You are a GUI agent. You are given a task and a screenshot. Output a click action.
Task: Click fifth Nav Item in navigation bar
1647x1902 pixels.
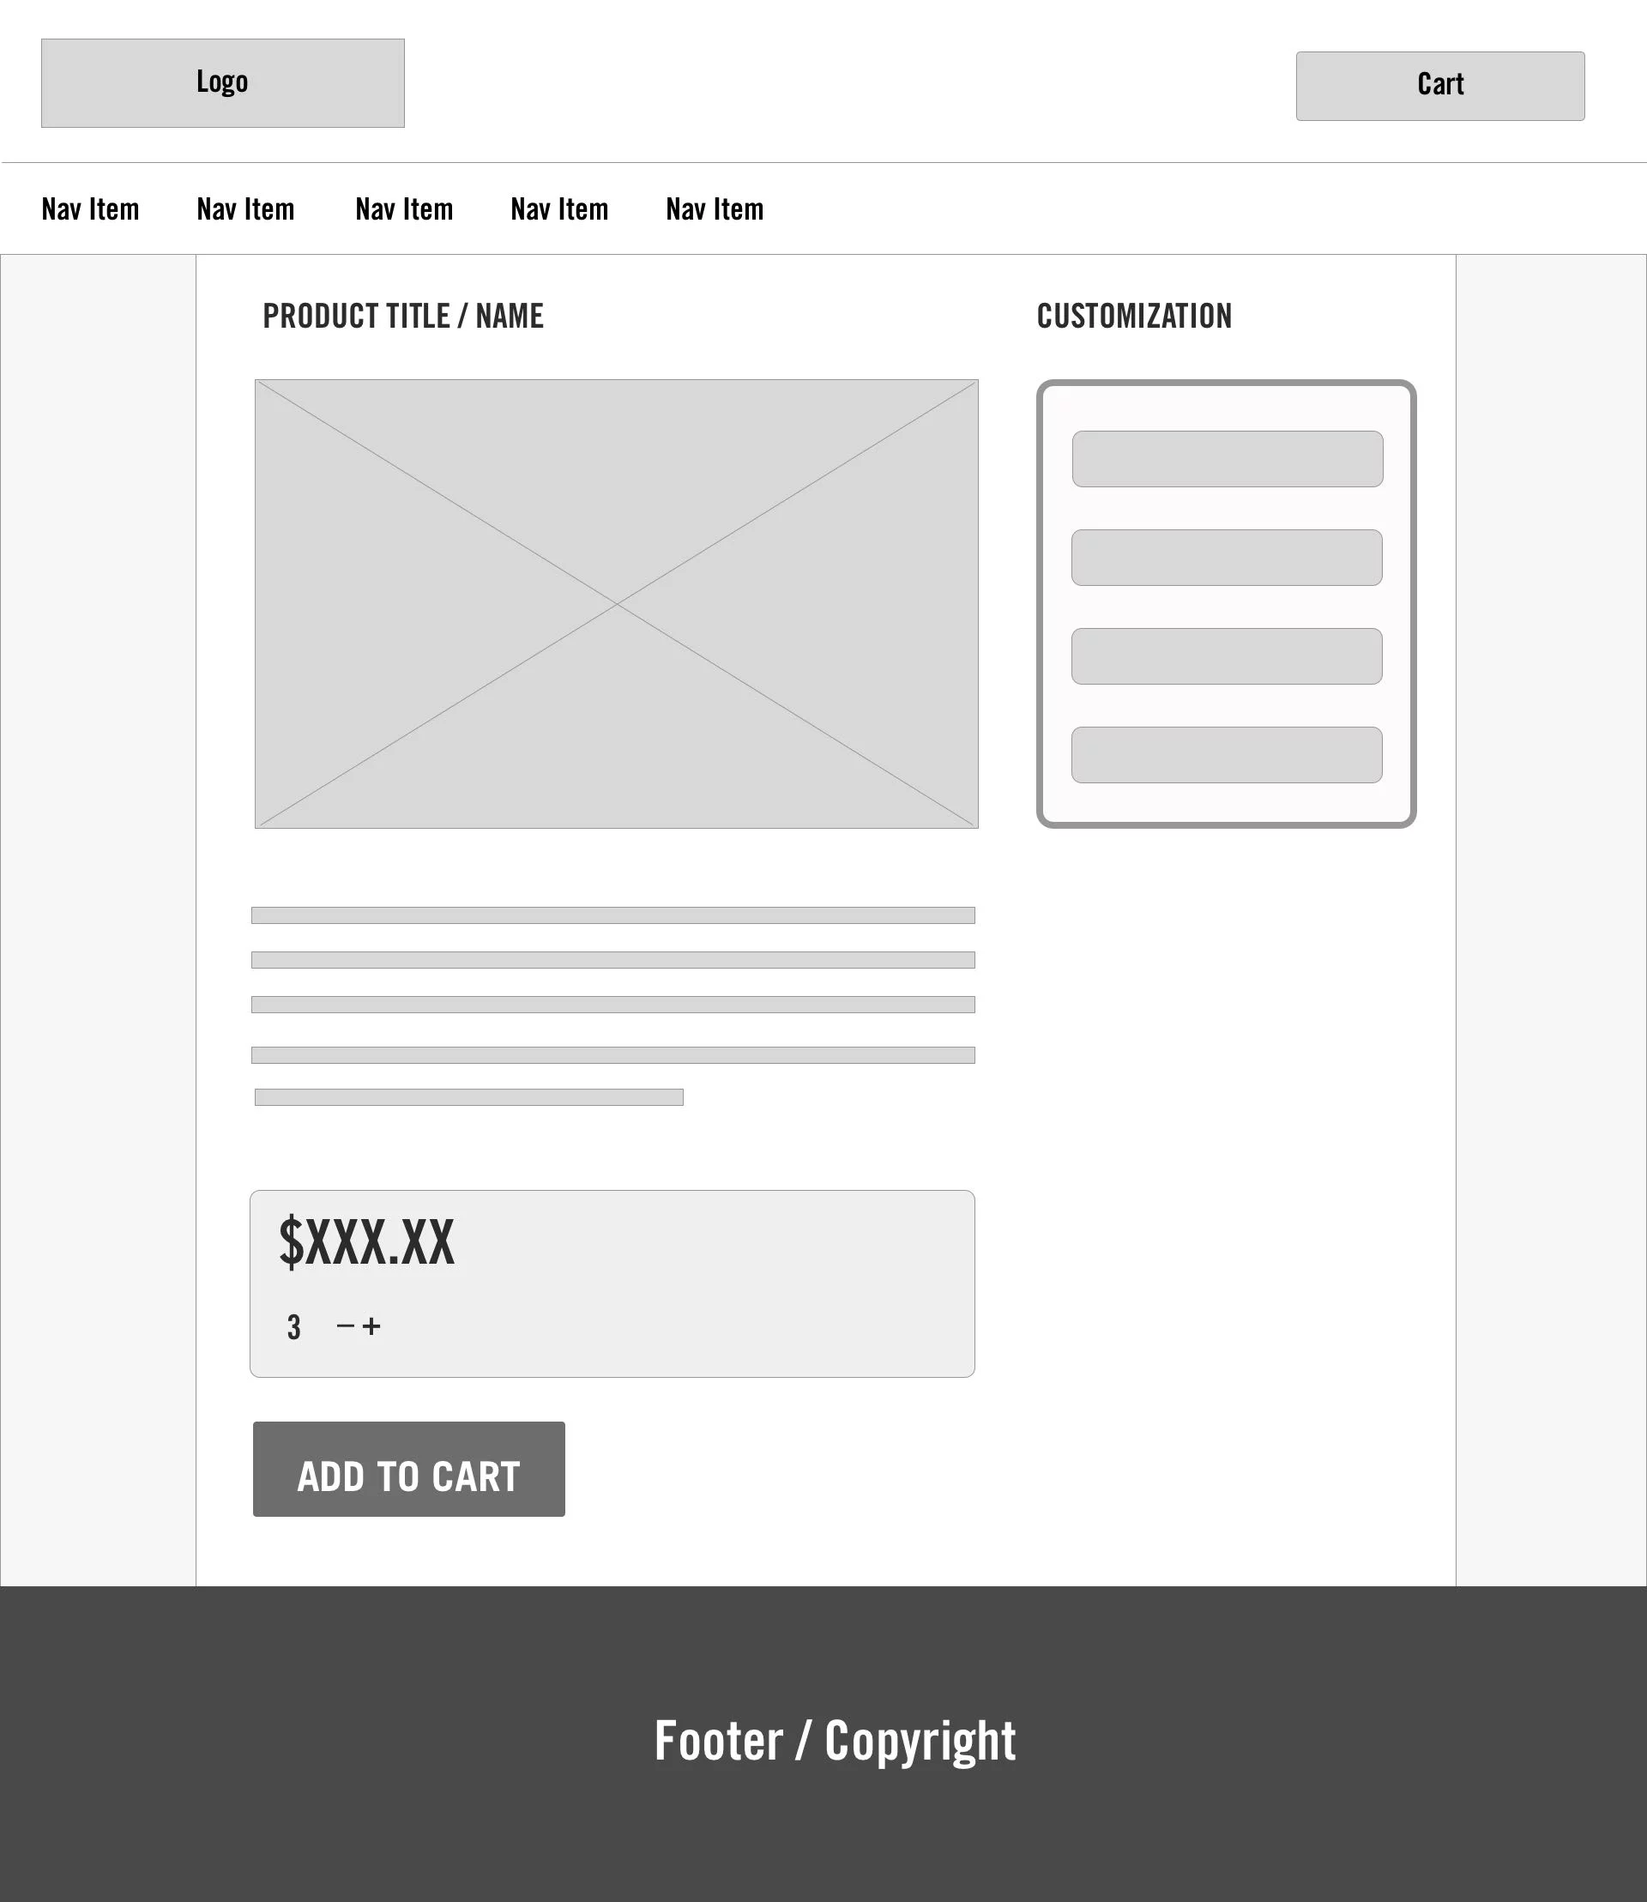[x=715, y=207]
